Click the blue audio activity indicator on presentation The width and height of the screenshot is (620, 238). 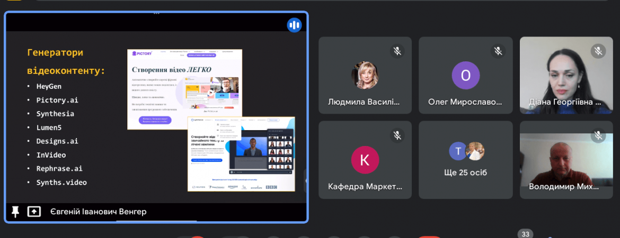coord(294,25)
